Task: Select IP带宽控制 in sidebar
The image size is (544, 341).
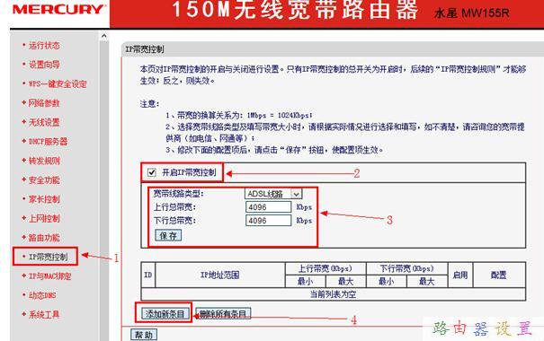Action: tap(48, 257)
